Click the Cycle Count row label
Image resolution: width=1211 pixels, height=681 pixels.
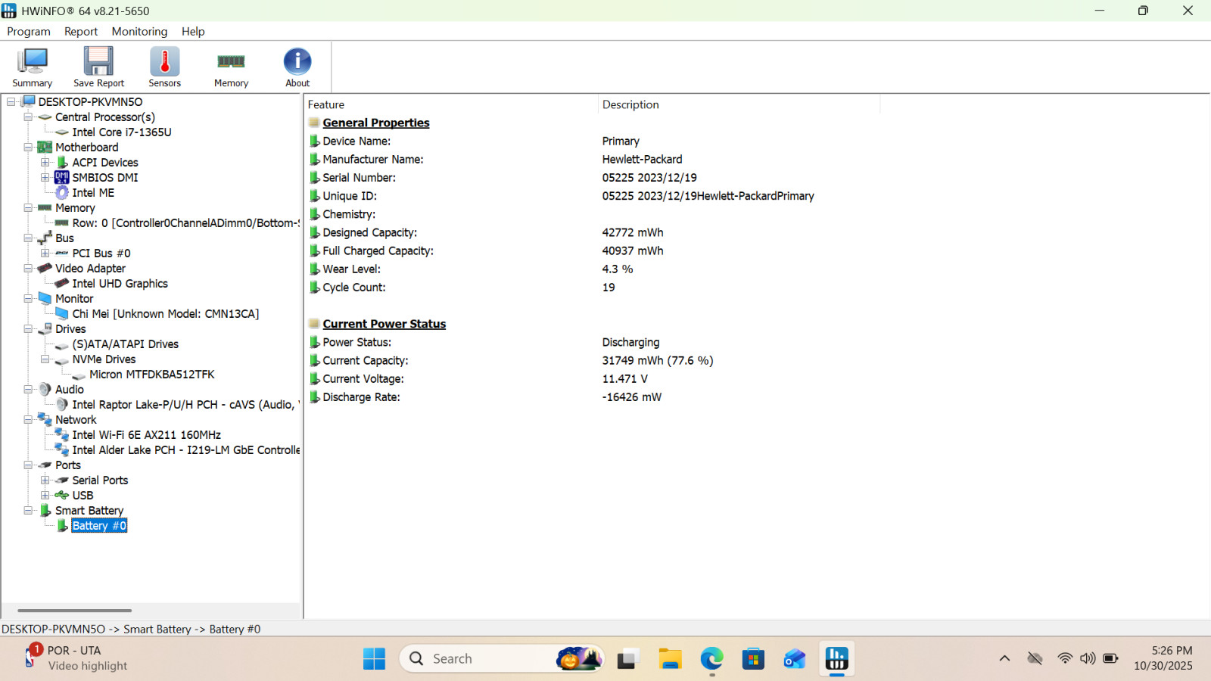[x=354, y=288]
